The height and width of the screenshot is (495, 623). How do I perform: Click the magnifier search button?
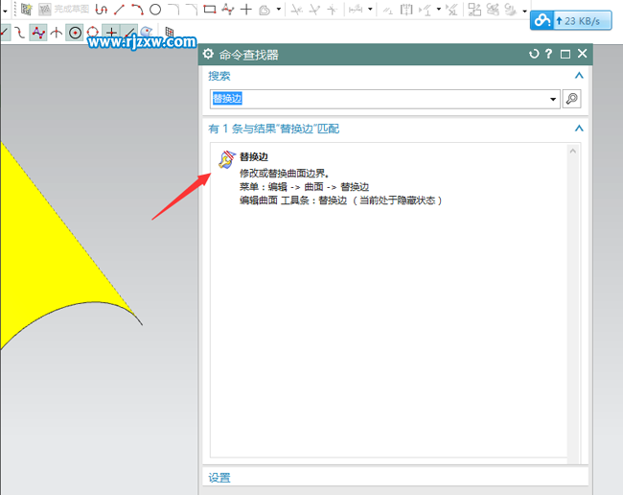(572, 99)
